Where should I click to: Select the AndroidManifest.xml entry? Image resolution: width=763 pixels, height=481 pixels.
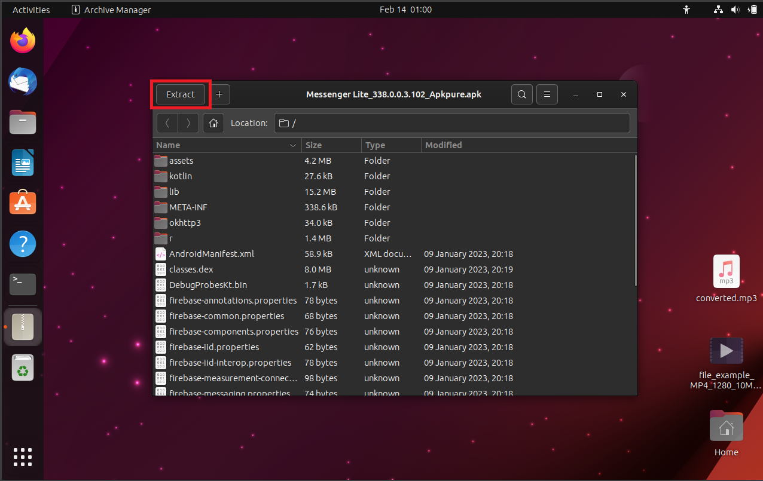(x=211, y=253)
